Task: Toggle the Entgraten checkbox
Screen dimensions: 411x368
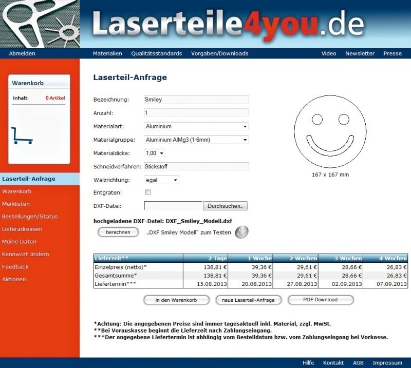Action: point(148,192)
